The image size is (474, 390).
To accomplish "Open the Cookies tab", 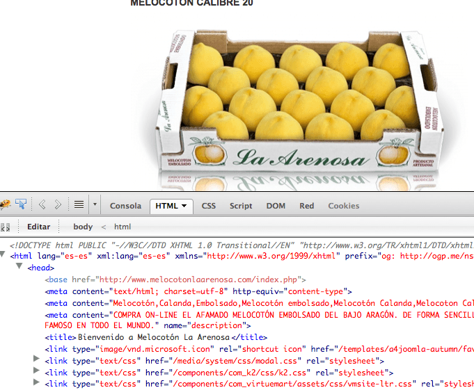I will [x=344, y=206].
